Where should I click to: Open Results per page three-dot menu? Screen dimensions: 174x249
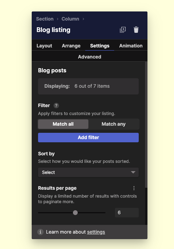point(134,188)
